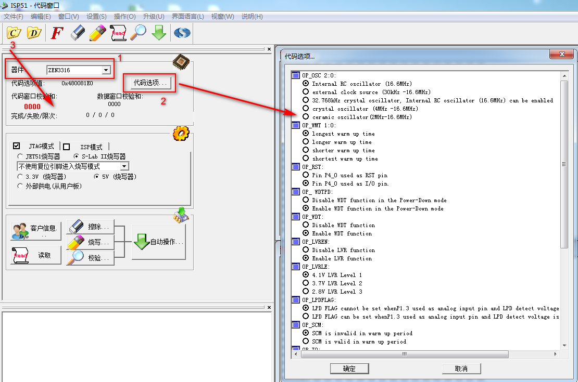
Task: Click the yellow pencil program toolbar icon
Action: pyautogui.click(x=98, y=33)
